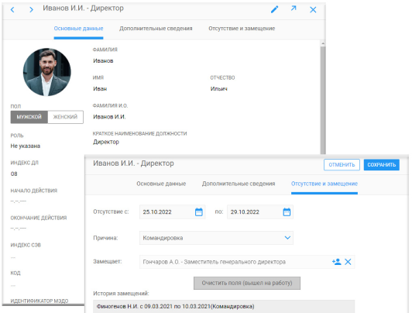
Task: Open calendar for absence end date
Action: click(287, 212)
